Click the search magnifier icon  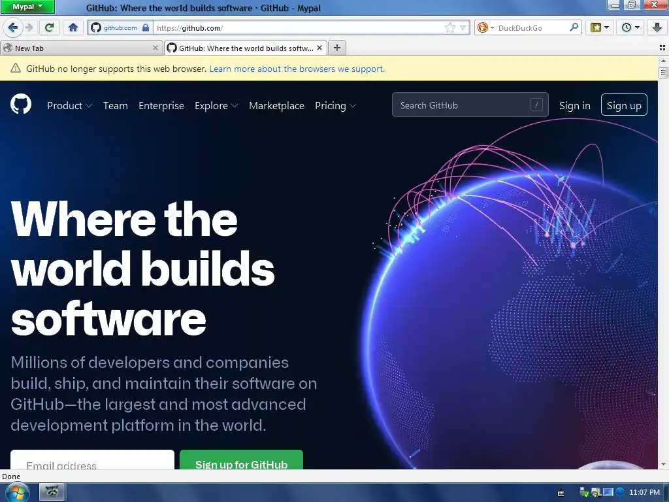[574, 27]
